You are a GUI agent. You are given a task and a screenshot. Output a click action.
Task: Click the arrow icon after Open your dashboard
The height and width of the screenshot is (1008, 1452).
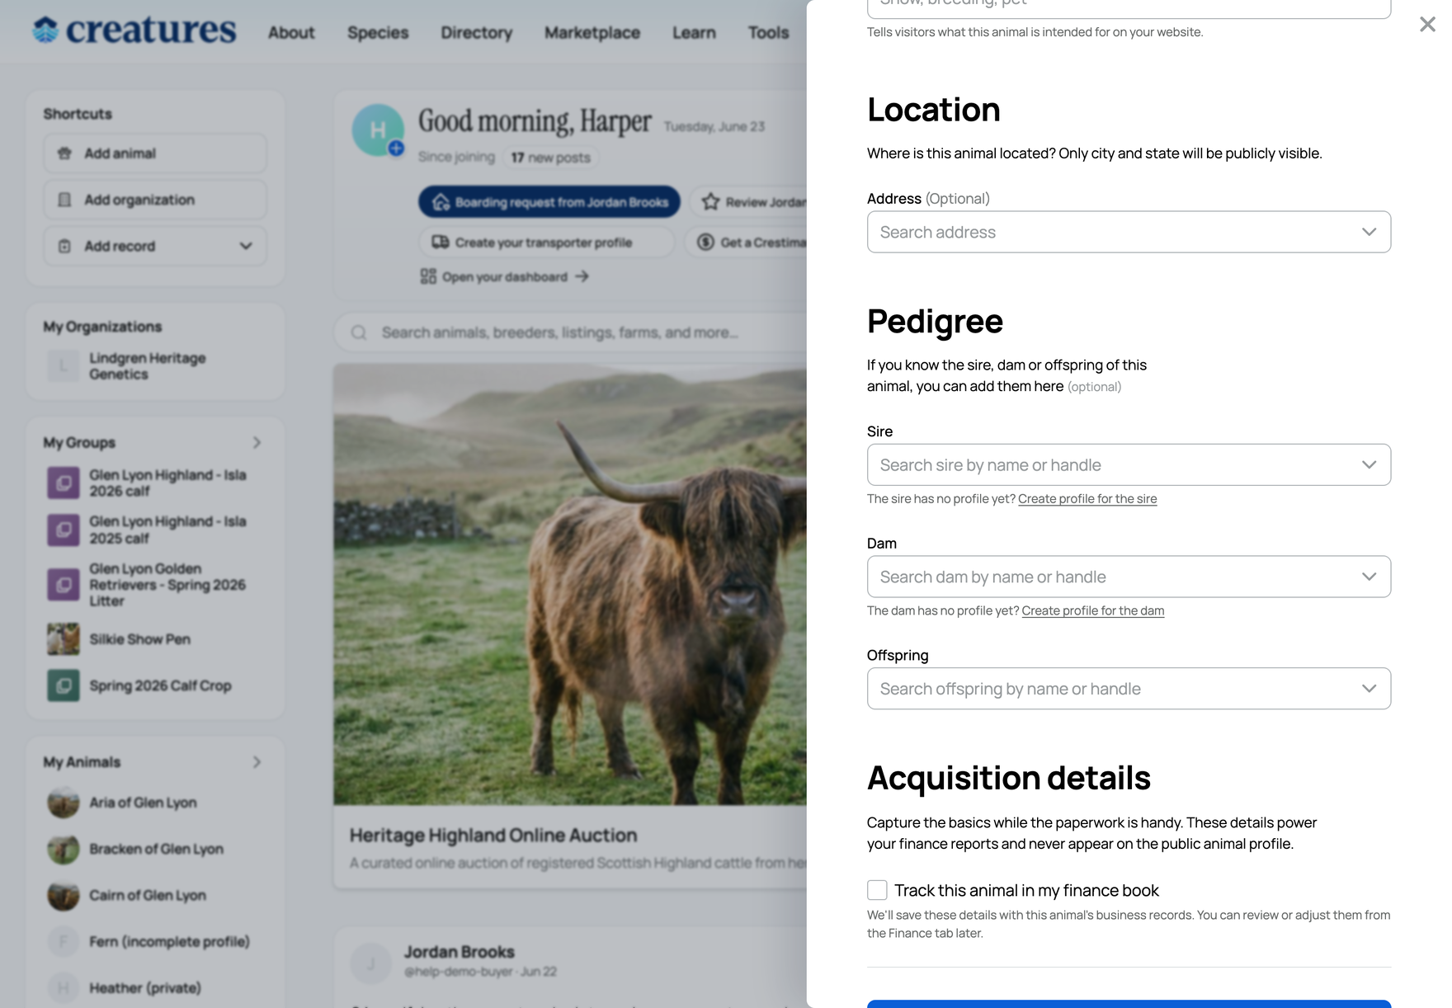coord(582,276)
